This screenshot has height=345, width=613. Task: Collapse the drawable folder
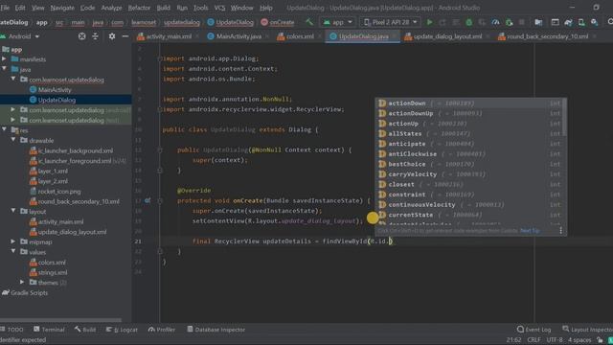[13, 140]
